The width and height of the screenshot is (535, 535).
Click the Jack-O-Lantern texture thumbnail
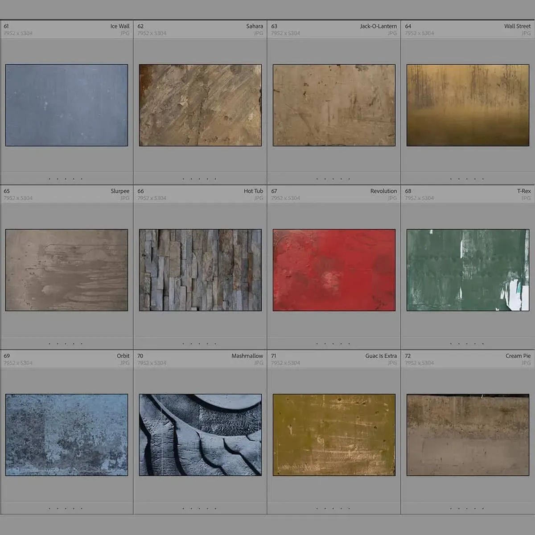[334, 105]
